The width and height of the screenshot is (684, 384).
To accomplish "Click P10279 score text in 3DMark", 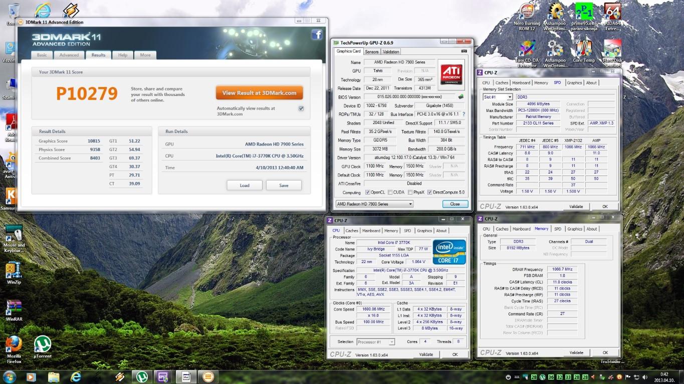I will (x=88, y=93).
